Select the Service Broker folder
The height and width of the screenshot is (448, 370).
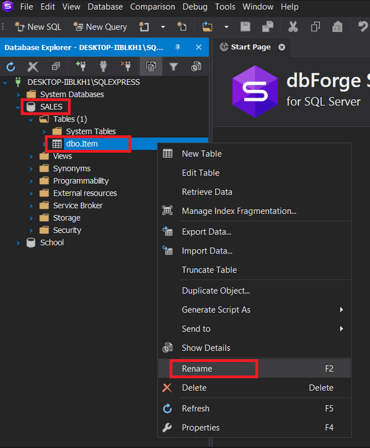[x=78, y=206]
